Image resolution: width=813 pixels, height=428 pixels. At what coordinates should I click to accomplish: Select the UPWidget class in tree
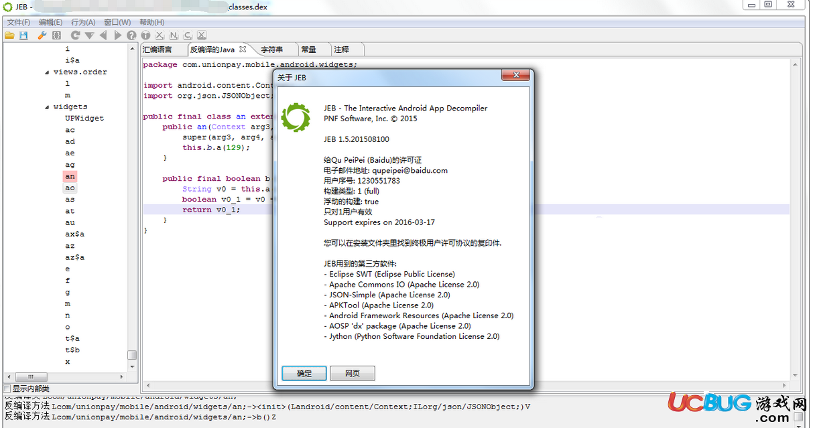[84, 119]
